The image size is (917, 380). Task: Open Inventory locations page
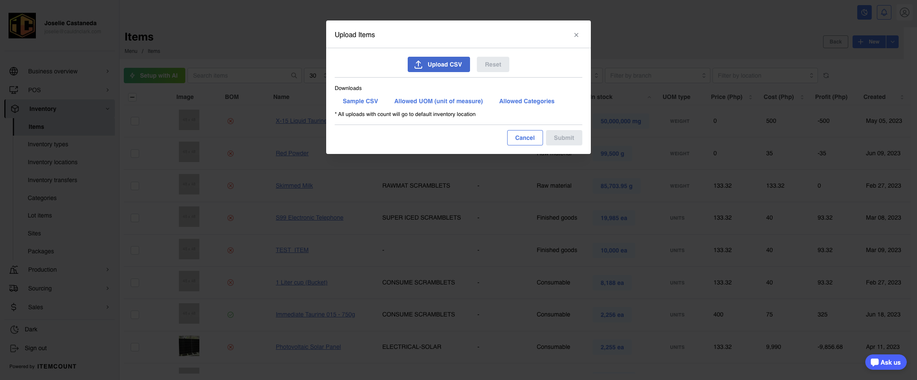53,162
